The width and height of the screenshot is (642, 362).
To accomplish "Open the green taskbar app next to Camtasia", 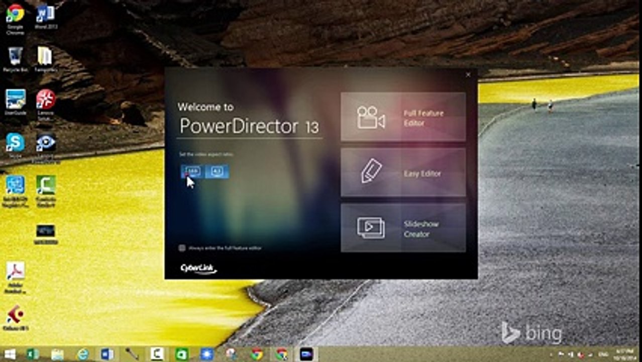I will (182, 354).
